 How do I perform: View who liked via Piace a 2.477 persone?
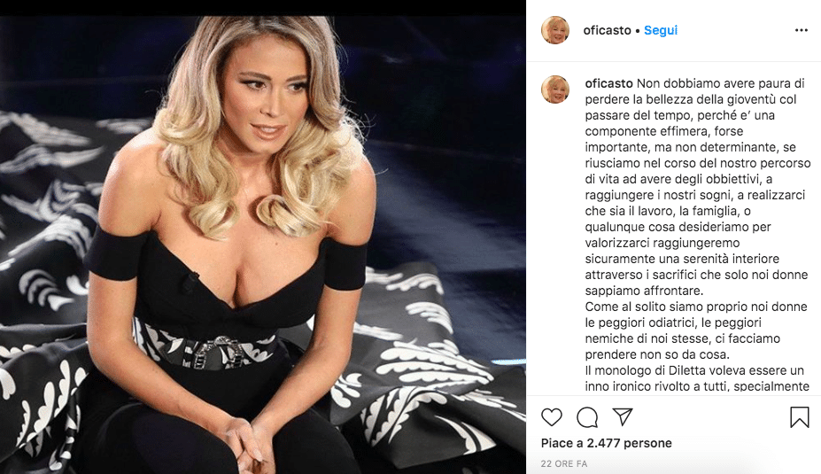(x=607, y=443)
